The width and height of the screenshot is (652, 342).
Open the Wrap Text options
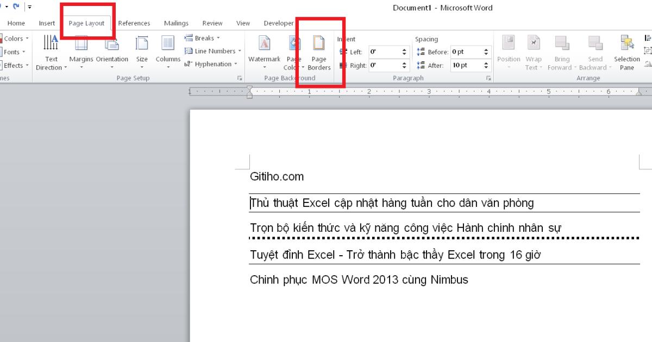(x=534, y=53)
